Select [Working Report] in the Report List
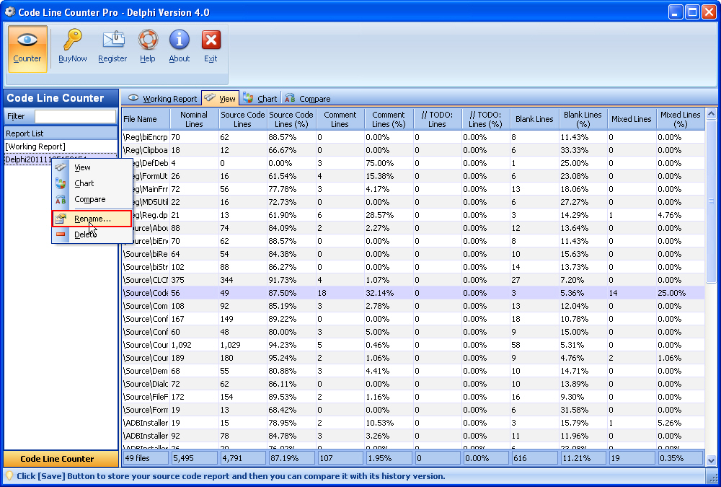 point(35,146)
